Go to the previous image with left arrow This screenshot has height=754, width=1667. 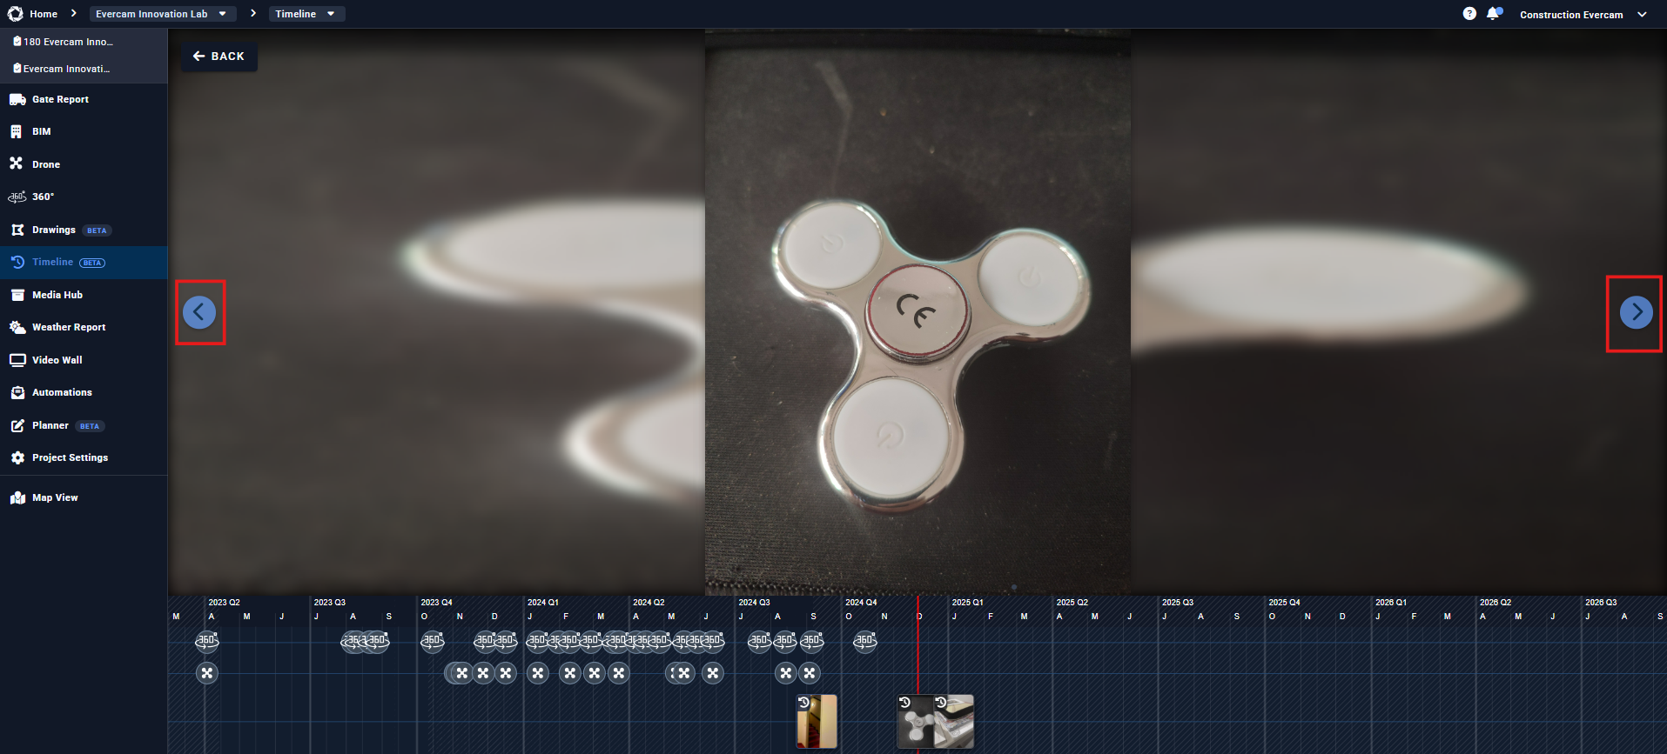click(x=199, y=311)
